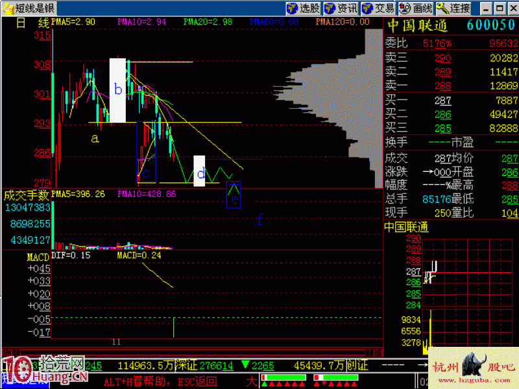Click the +045 MACD axis label

coord(39,268)
